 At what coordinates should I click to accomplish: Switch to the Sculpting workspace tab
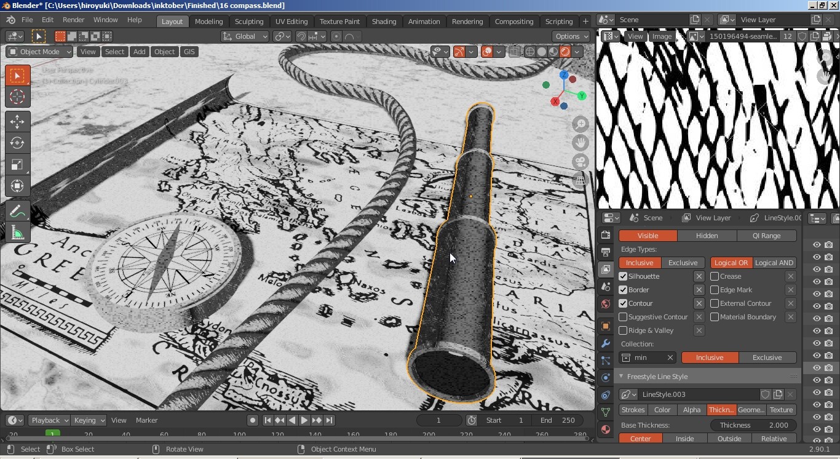coord(249,21)
